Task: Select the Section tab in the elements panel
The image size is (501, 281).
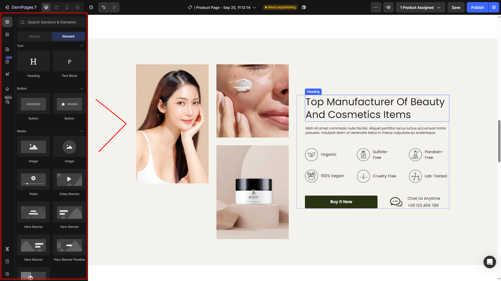Action: point(34,36)
